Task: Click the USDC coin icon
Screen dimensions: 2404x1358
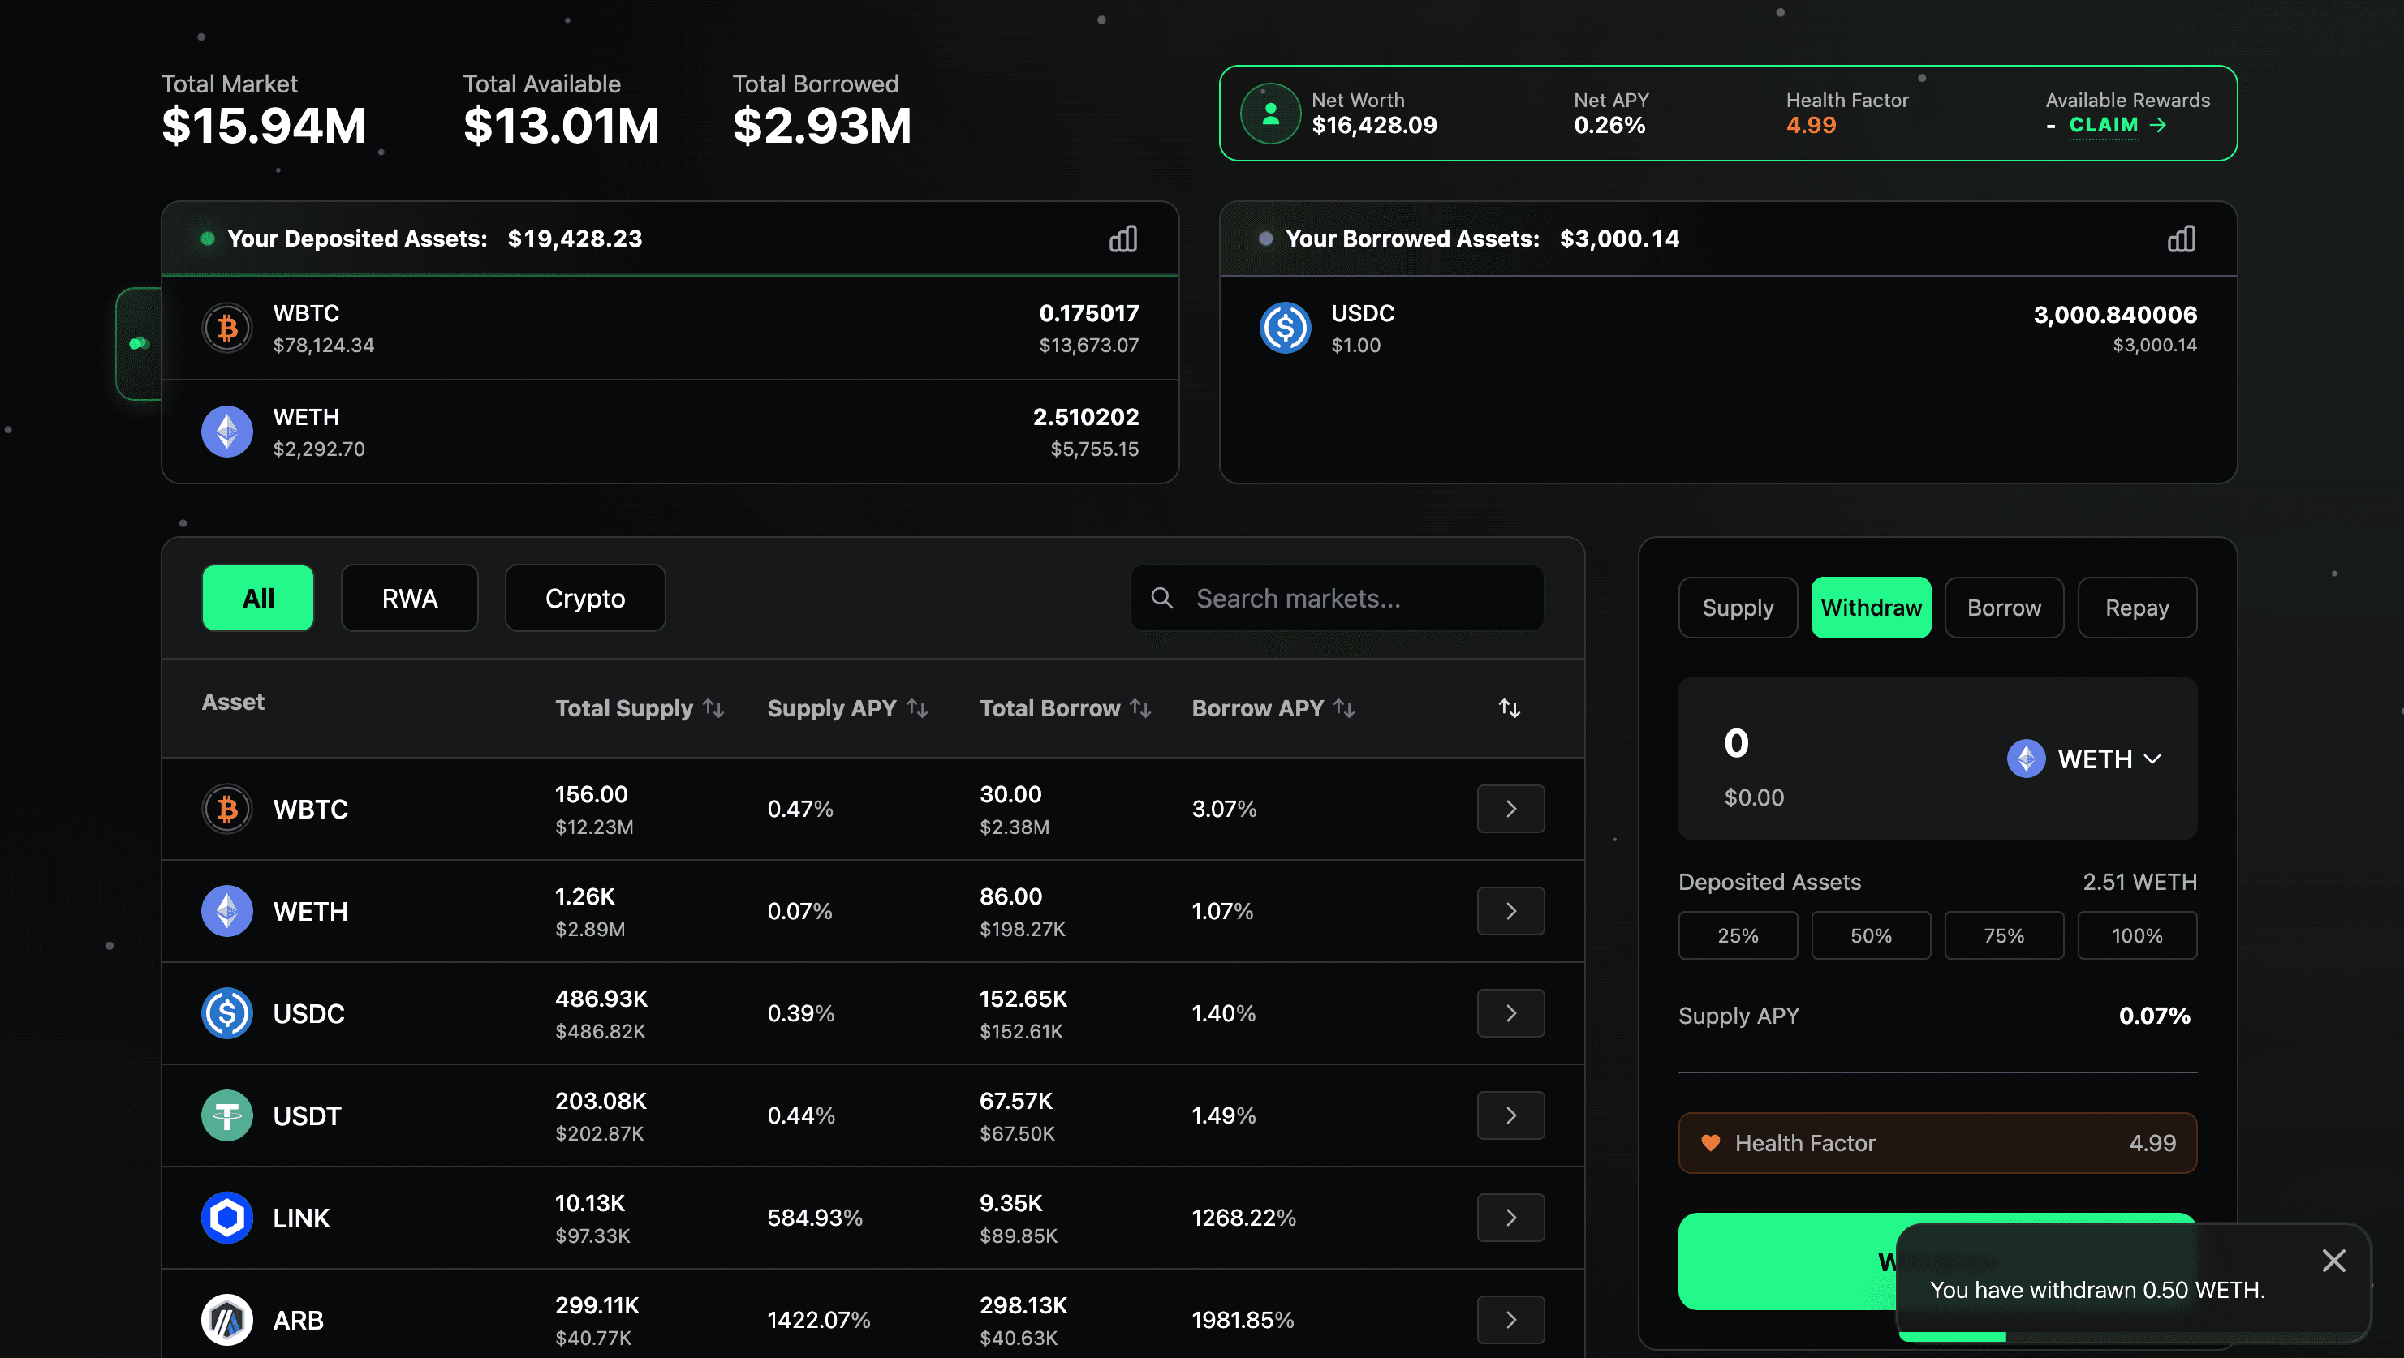Action: [226, 1014]
